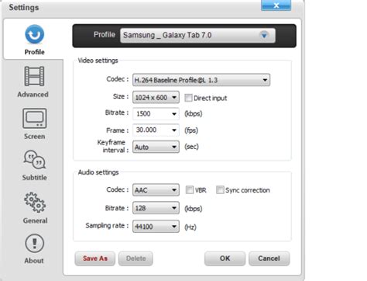Click the General tab label
This screenshot has height=281, width=367.
pyautogui.click(x=35, y=220)
